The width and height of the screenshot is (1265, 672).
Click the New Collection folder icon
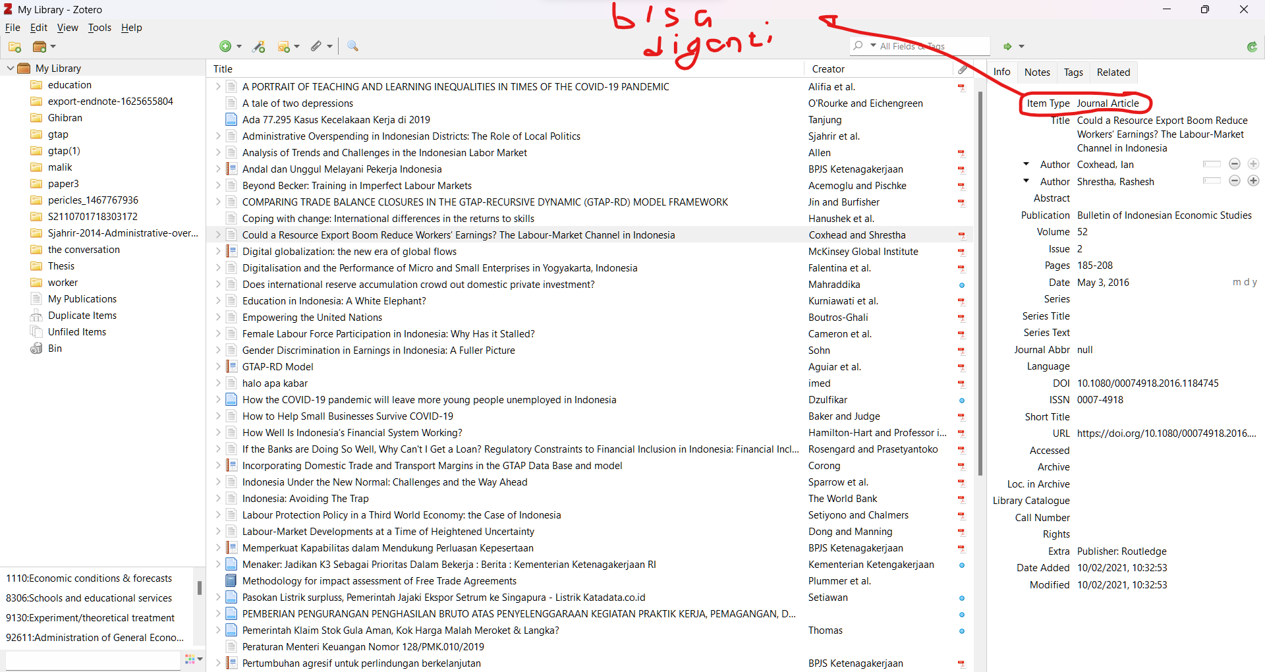(14, 47)
